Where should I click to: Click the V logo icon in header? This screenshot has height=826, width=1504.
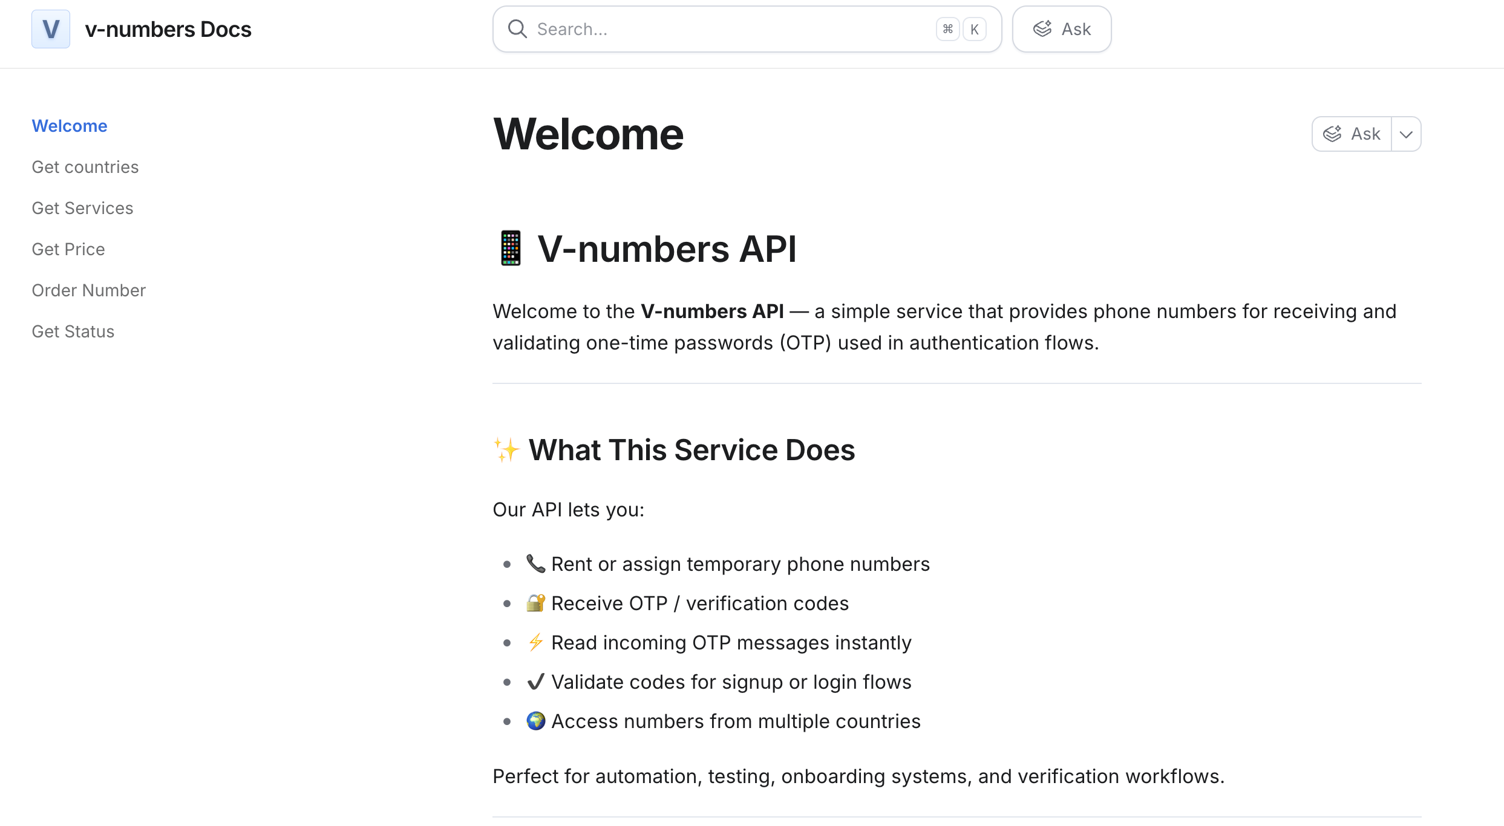51,29
